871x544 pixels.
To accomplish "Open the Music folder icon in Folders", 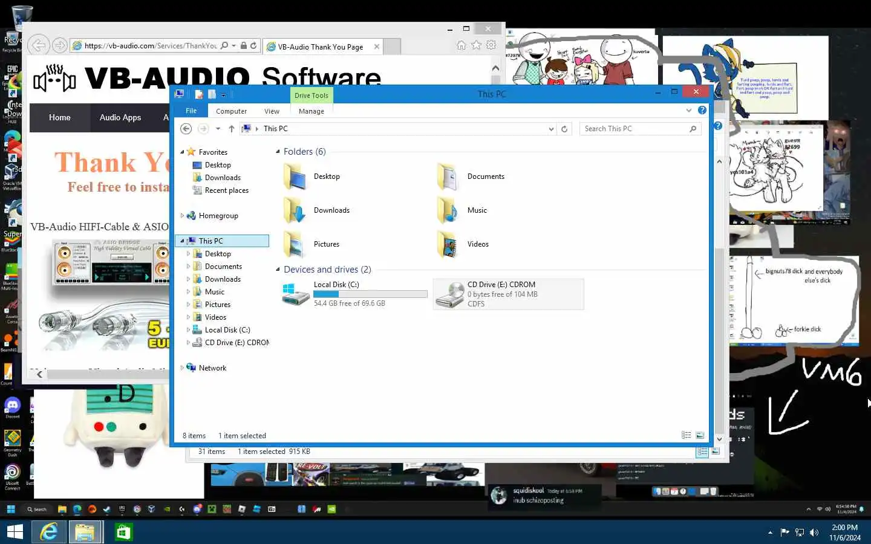I will [448, 210].
